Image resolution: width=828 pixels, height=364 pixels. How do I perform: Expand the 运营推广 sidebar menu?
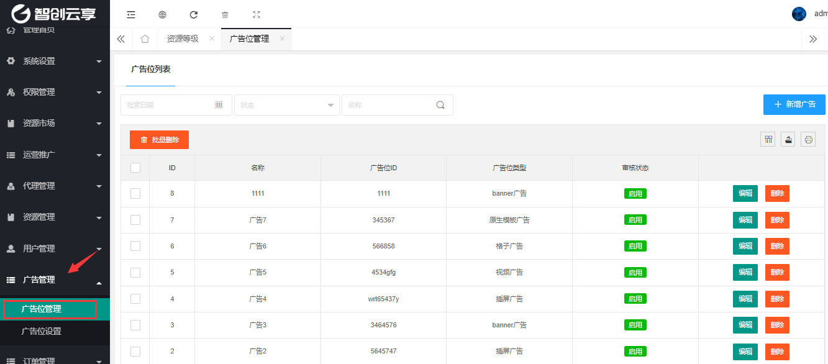pyautogui.click(x=55, y=155)
